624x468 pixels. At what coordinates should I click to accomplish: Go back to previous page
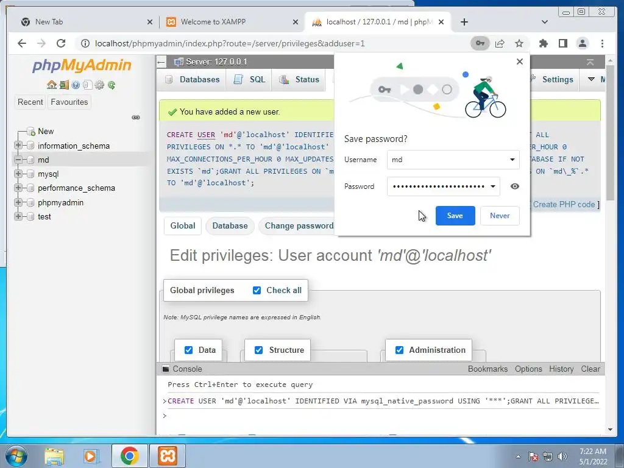22,43
